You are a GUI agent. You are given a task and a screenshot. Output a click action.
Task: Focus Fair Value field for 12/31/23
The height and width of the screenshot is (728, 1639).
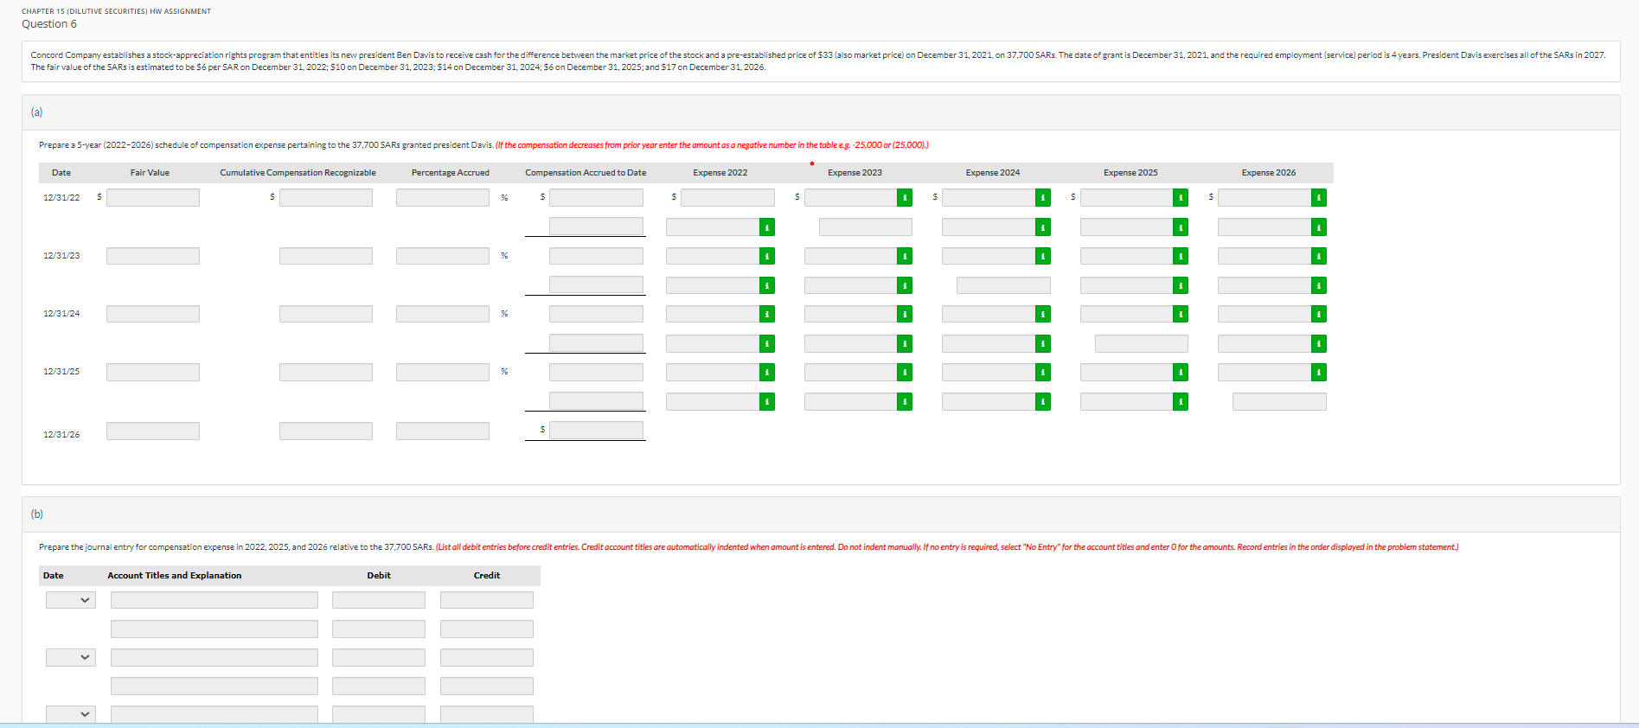(x=153, y=256)
